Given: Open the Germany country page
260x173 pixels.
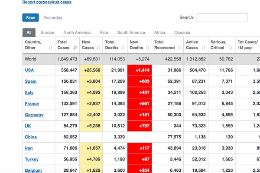Looking at the screenshot, I should pyautogui.click(x=34, y=115).
